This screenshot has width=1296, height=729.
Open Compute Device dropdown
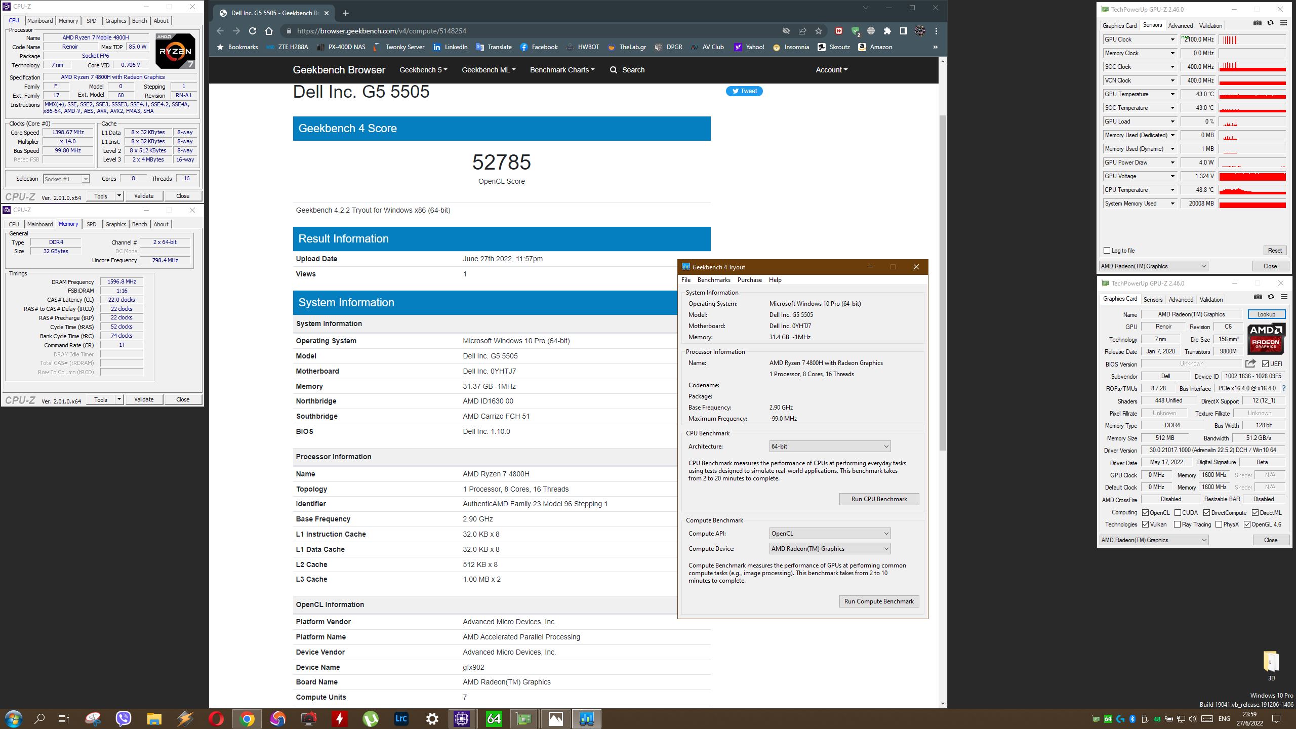(830, 549)
